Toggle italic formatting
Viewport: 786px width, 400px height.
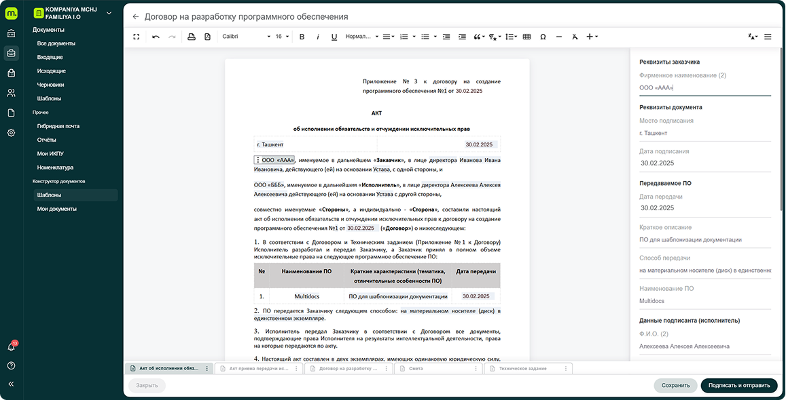(318, 37)
